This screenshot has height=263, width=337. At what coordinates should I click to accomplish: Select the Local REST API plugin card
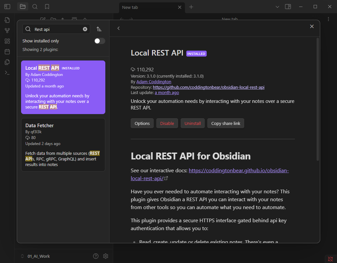(x=63, y=87)
